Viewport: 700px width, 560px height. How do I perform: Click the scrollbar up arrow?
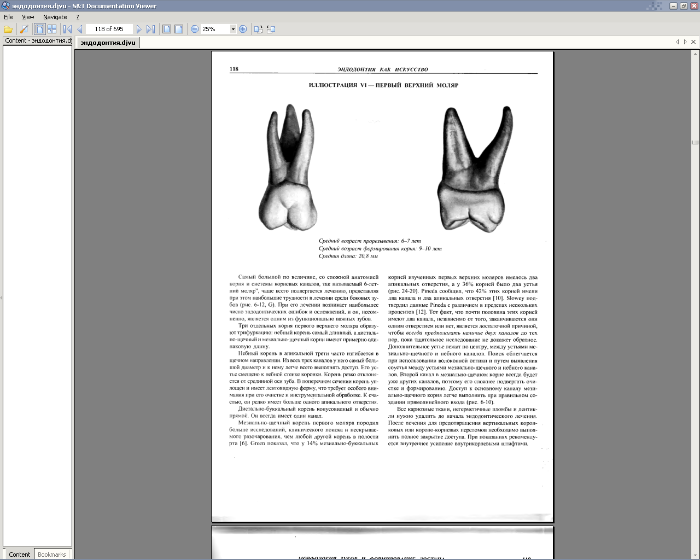tap(695, 53)
